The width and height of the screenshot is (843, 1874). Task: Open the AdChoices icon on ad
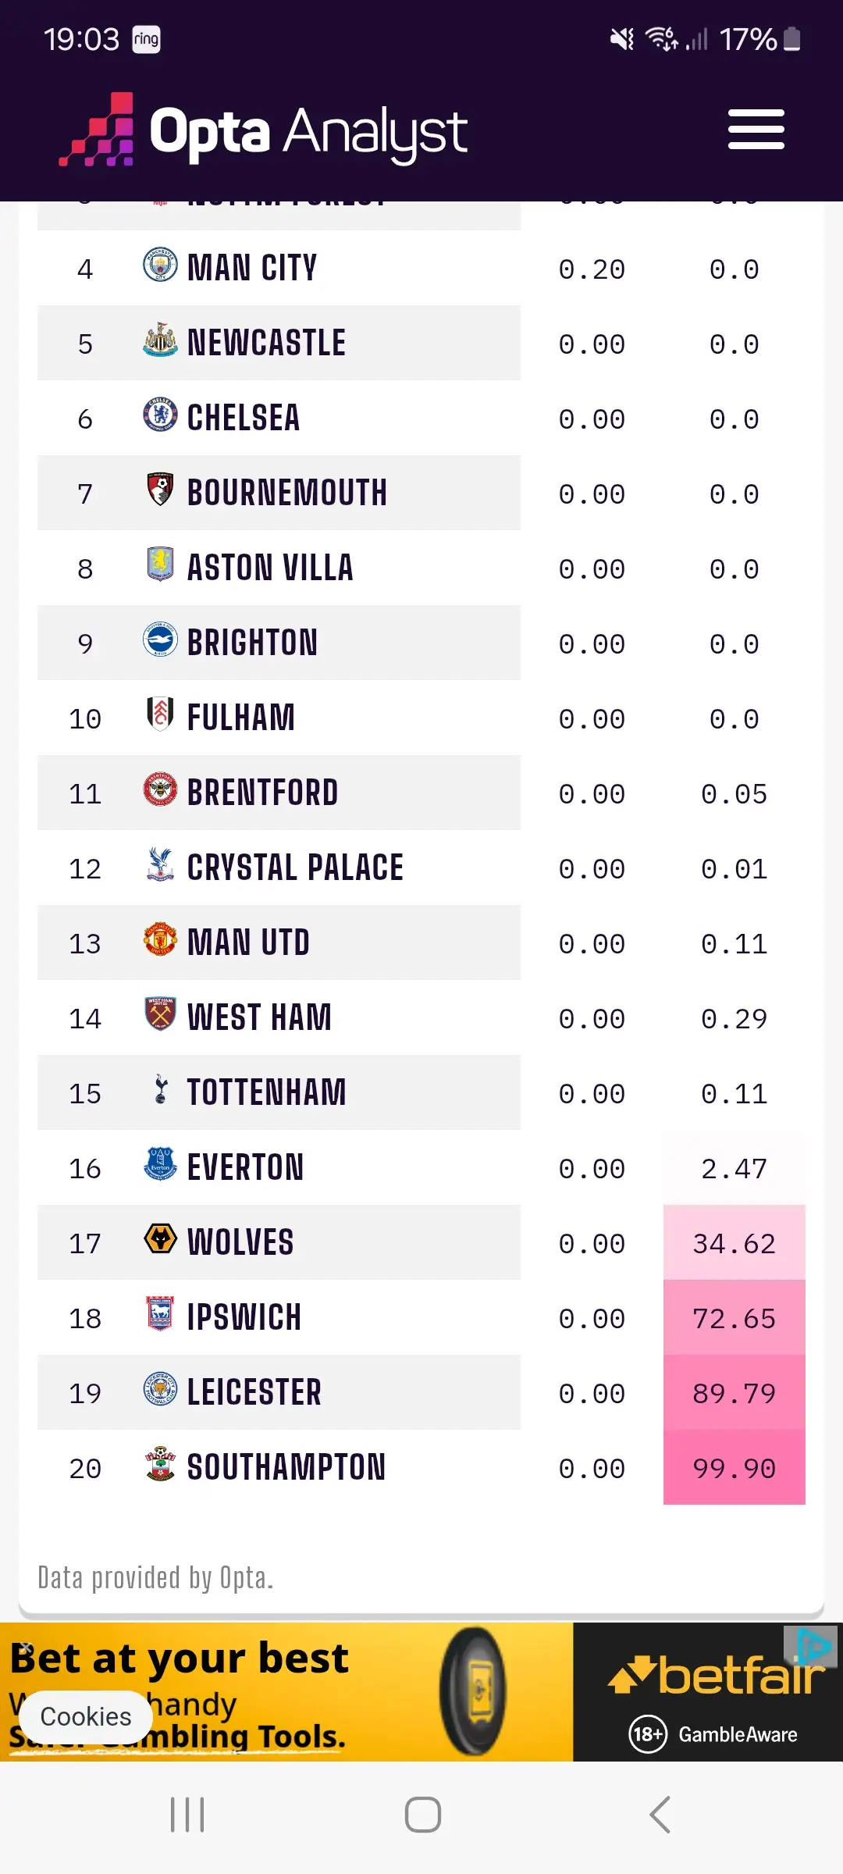(813, 1646)
